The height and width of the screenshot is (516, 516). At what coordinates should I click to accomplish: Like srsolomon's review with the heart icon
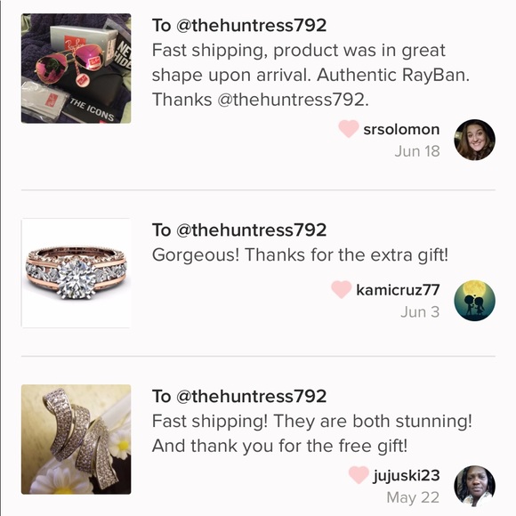coord(349,129)
